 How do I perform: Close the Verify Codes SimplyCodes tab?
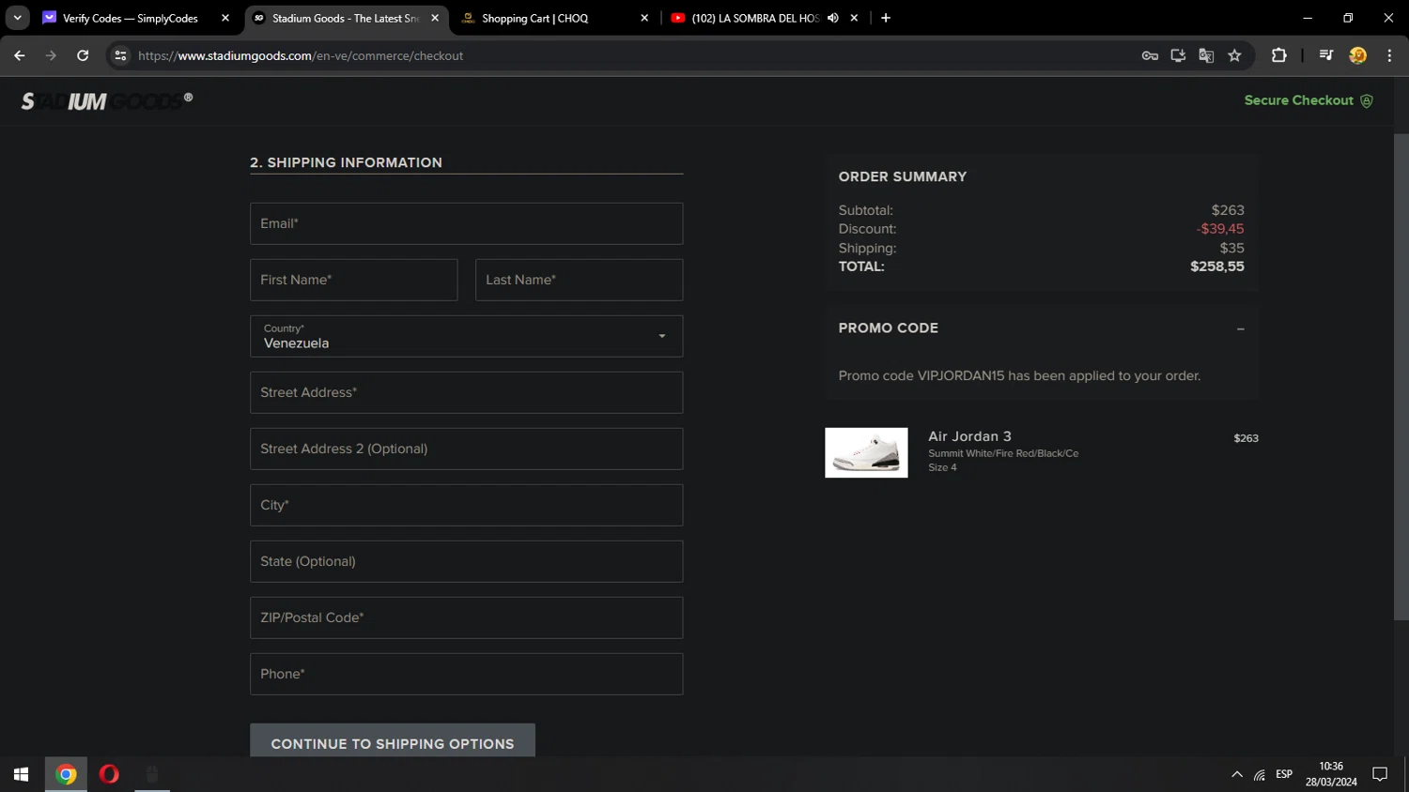click(225, 18)
